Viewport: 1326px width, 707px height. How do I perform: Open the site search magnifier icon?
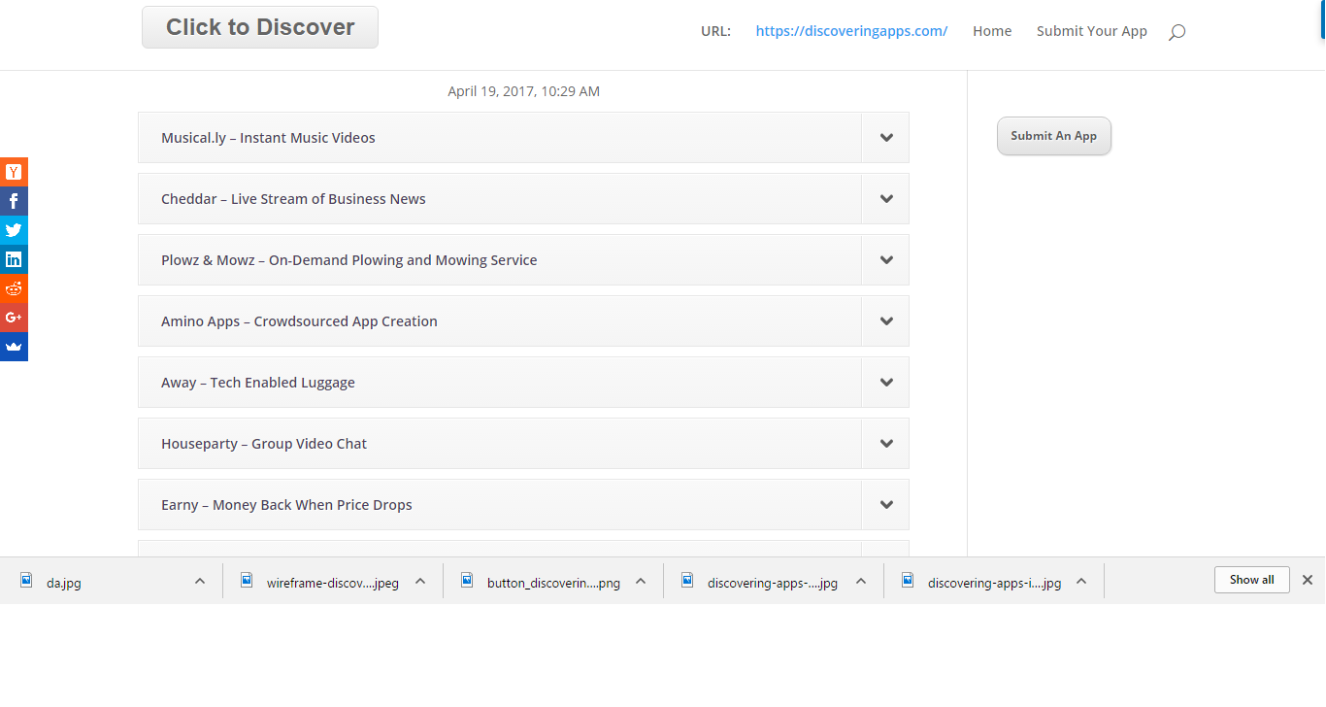pos(1177,32)
